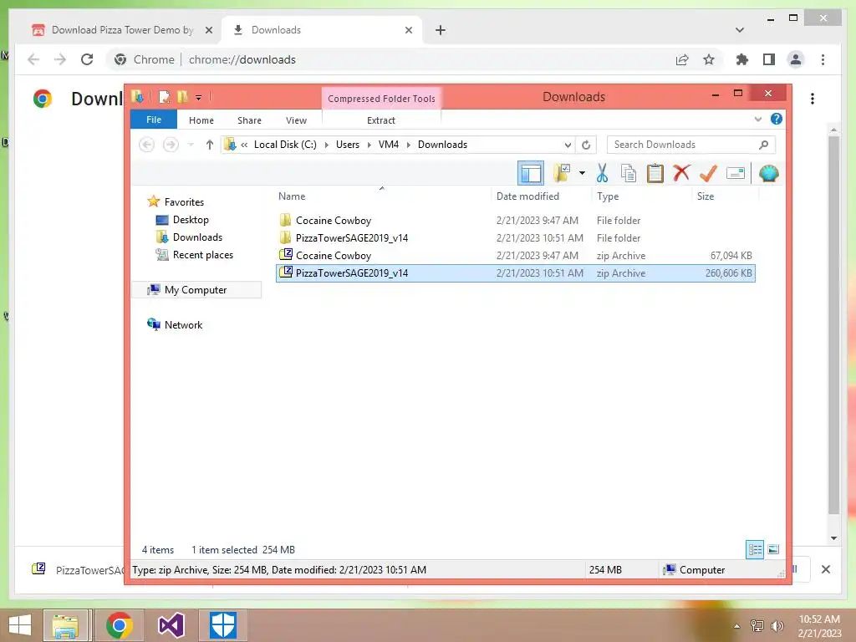Click the red X Delete icon
This screenshot has height=642, width=856.
click(x=681, y=174)
